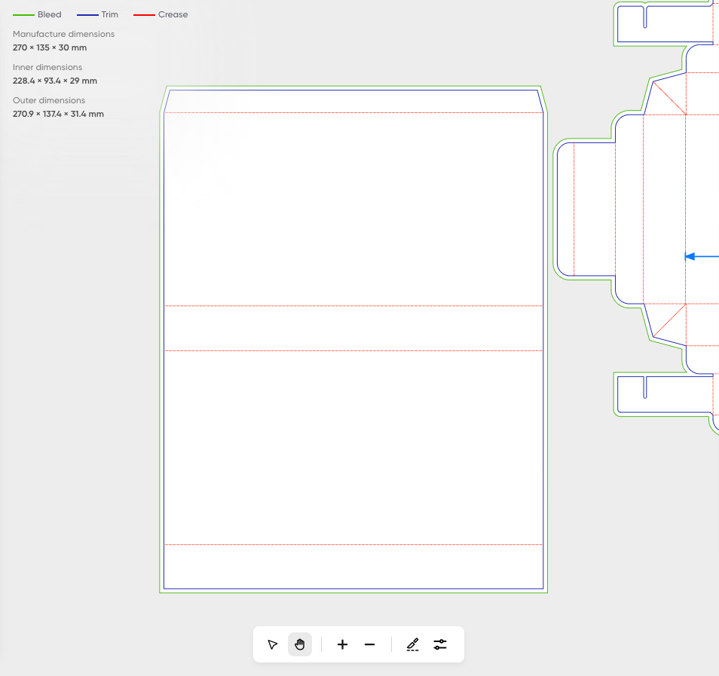Click the tapered top flap of the sleeve
The height and width of the screenshot is (676, 719).
tap(353, 101)
